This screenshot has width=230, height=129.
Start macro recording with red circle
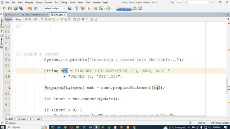coord(83,19)
